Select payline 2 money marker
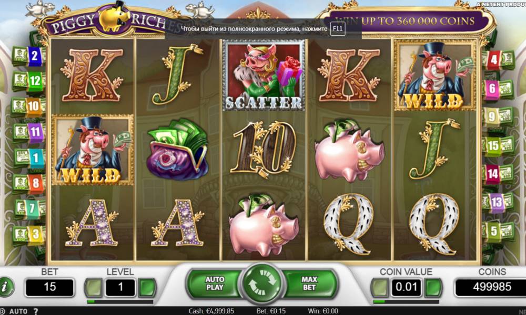This screenshot has height=315, width=526. (x=28, y=56)
